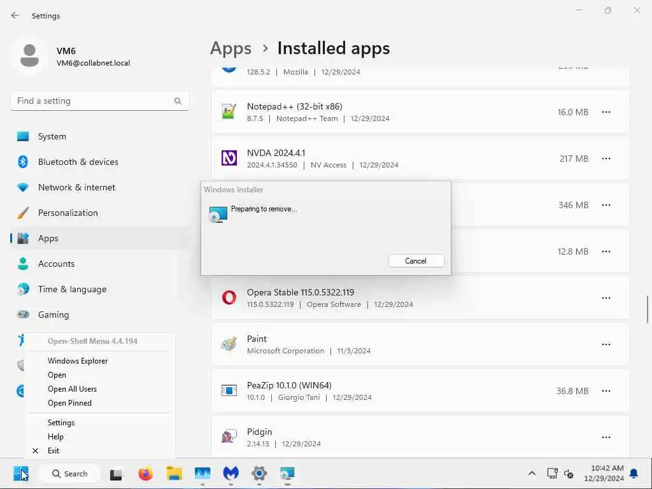Open the clock and date flyout
Viewport: 652px width, 489px height.
[604, 474]
